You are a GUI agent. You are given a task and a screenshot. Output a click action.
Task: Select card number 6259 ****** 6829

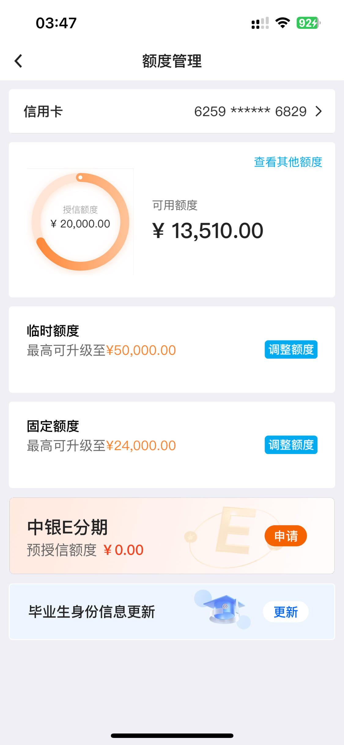250,111
